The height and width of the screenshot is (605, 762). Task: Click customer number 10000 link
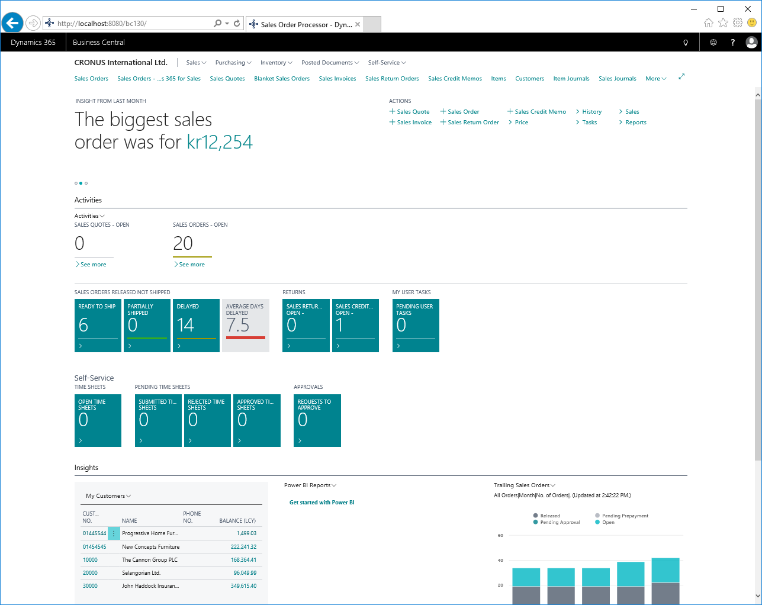pos(90,560)
